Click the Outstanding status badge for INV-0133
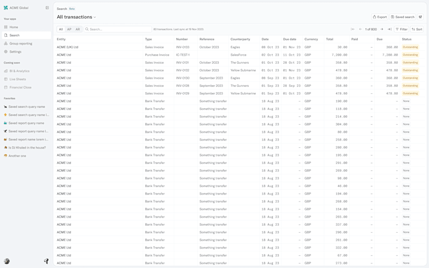Screen dimensions: 429x268 tap(410, 47)
